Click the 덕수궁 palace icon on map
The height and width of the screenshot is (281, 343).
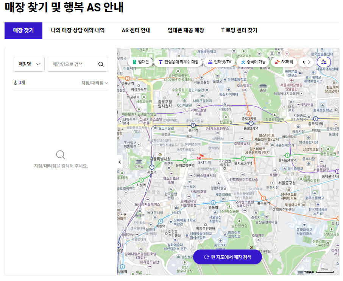[x=139, y=162]
